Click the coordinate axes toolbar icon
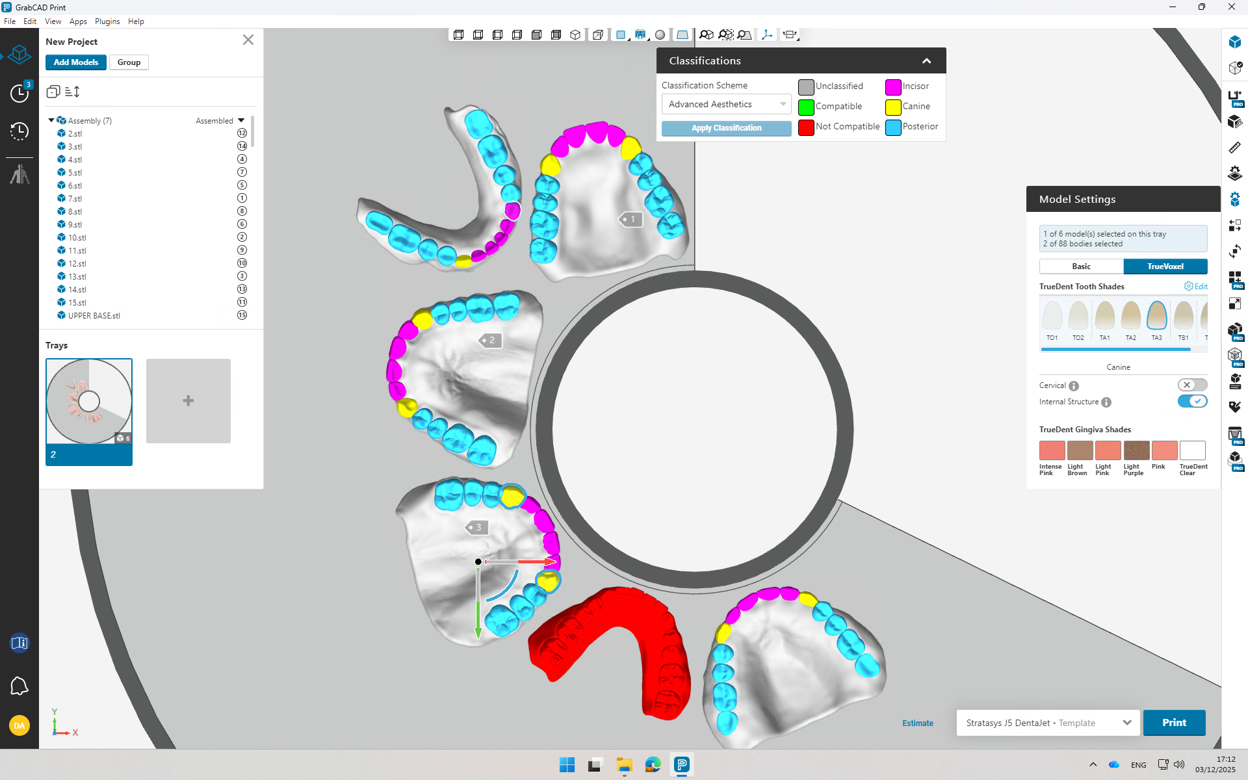1248x780 pixels. point(767,35)
